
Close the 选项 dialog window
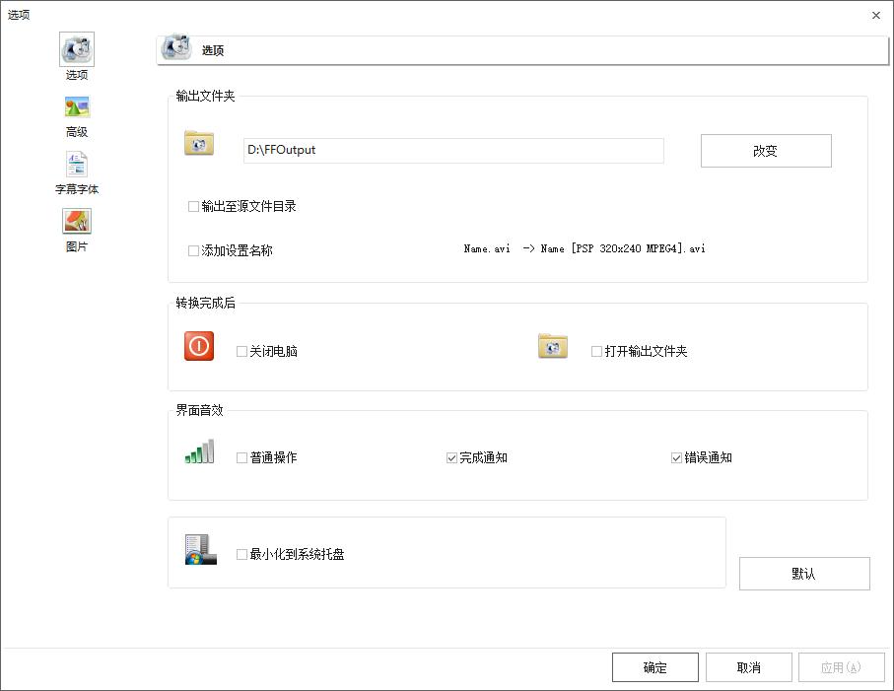(876, 16)
